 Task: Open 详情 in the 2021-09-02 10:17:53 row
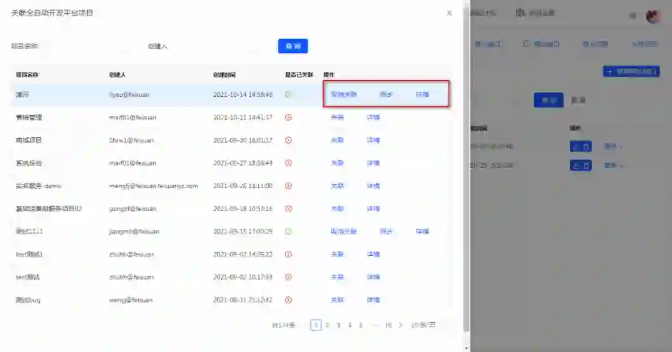pyautogui.click(x=373, y=277)
